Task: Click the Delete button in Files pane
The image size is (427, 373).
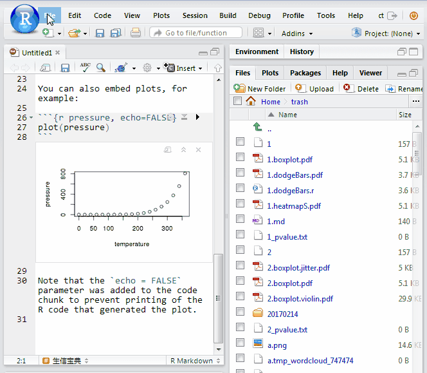Action: [361, 88]
